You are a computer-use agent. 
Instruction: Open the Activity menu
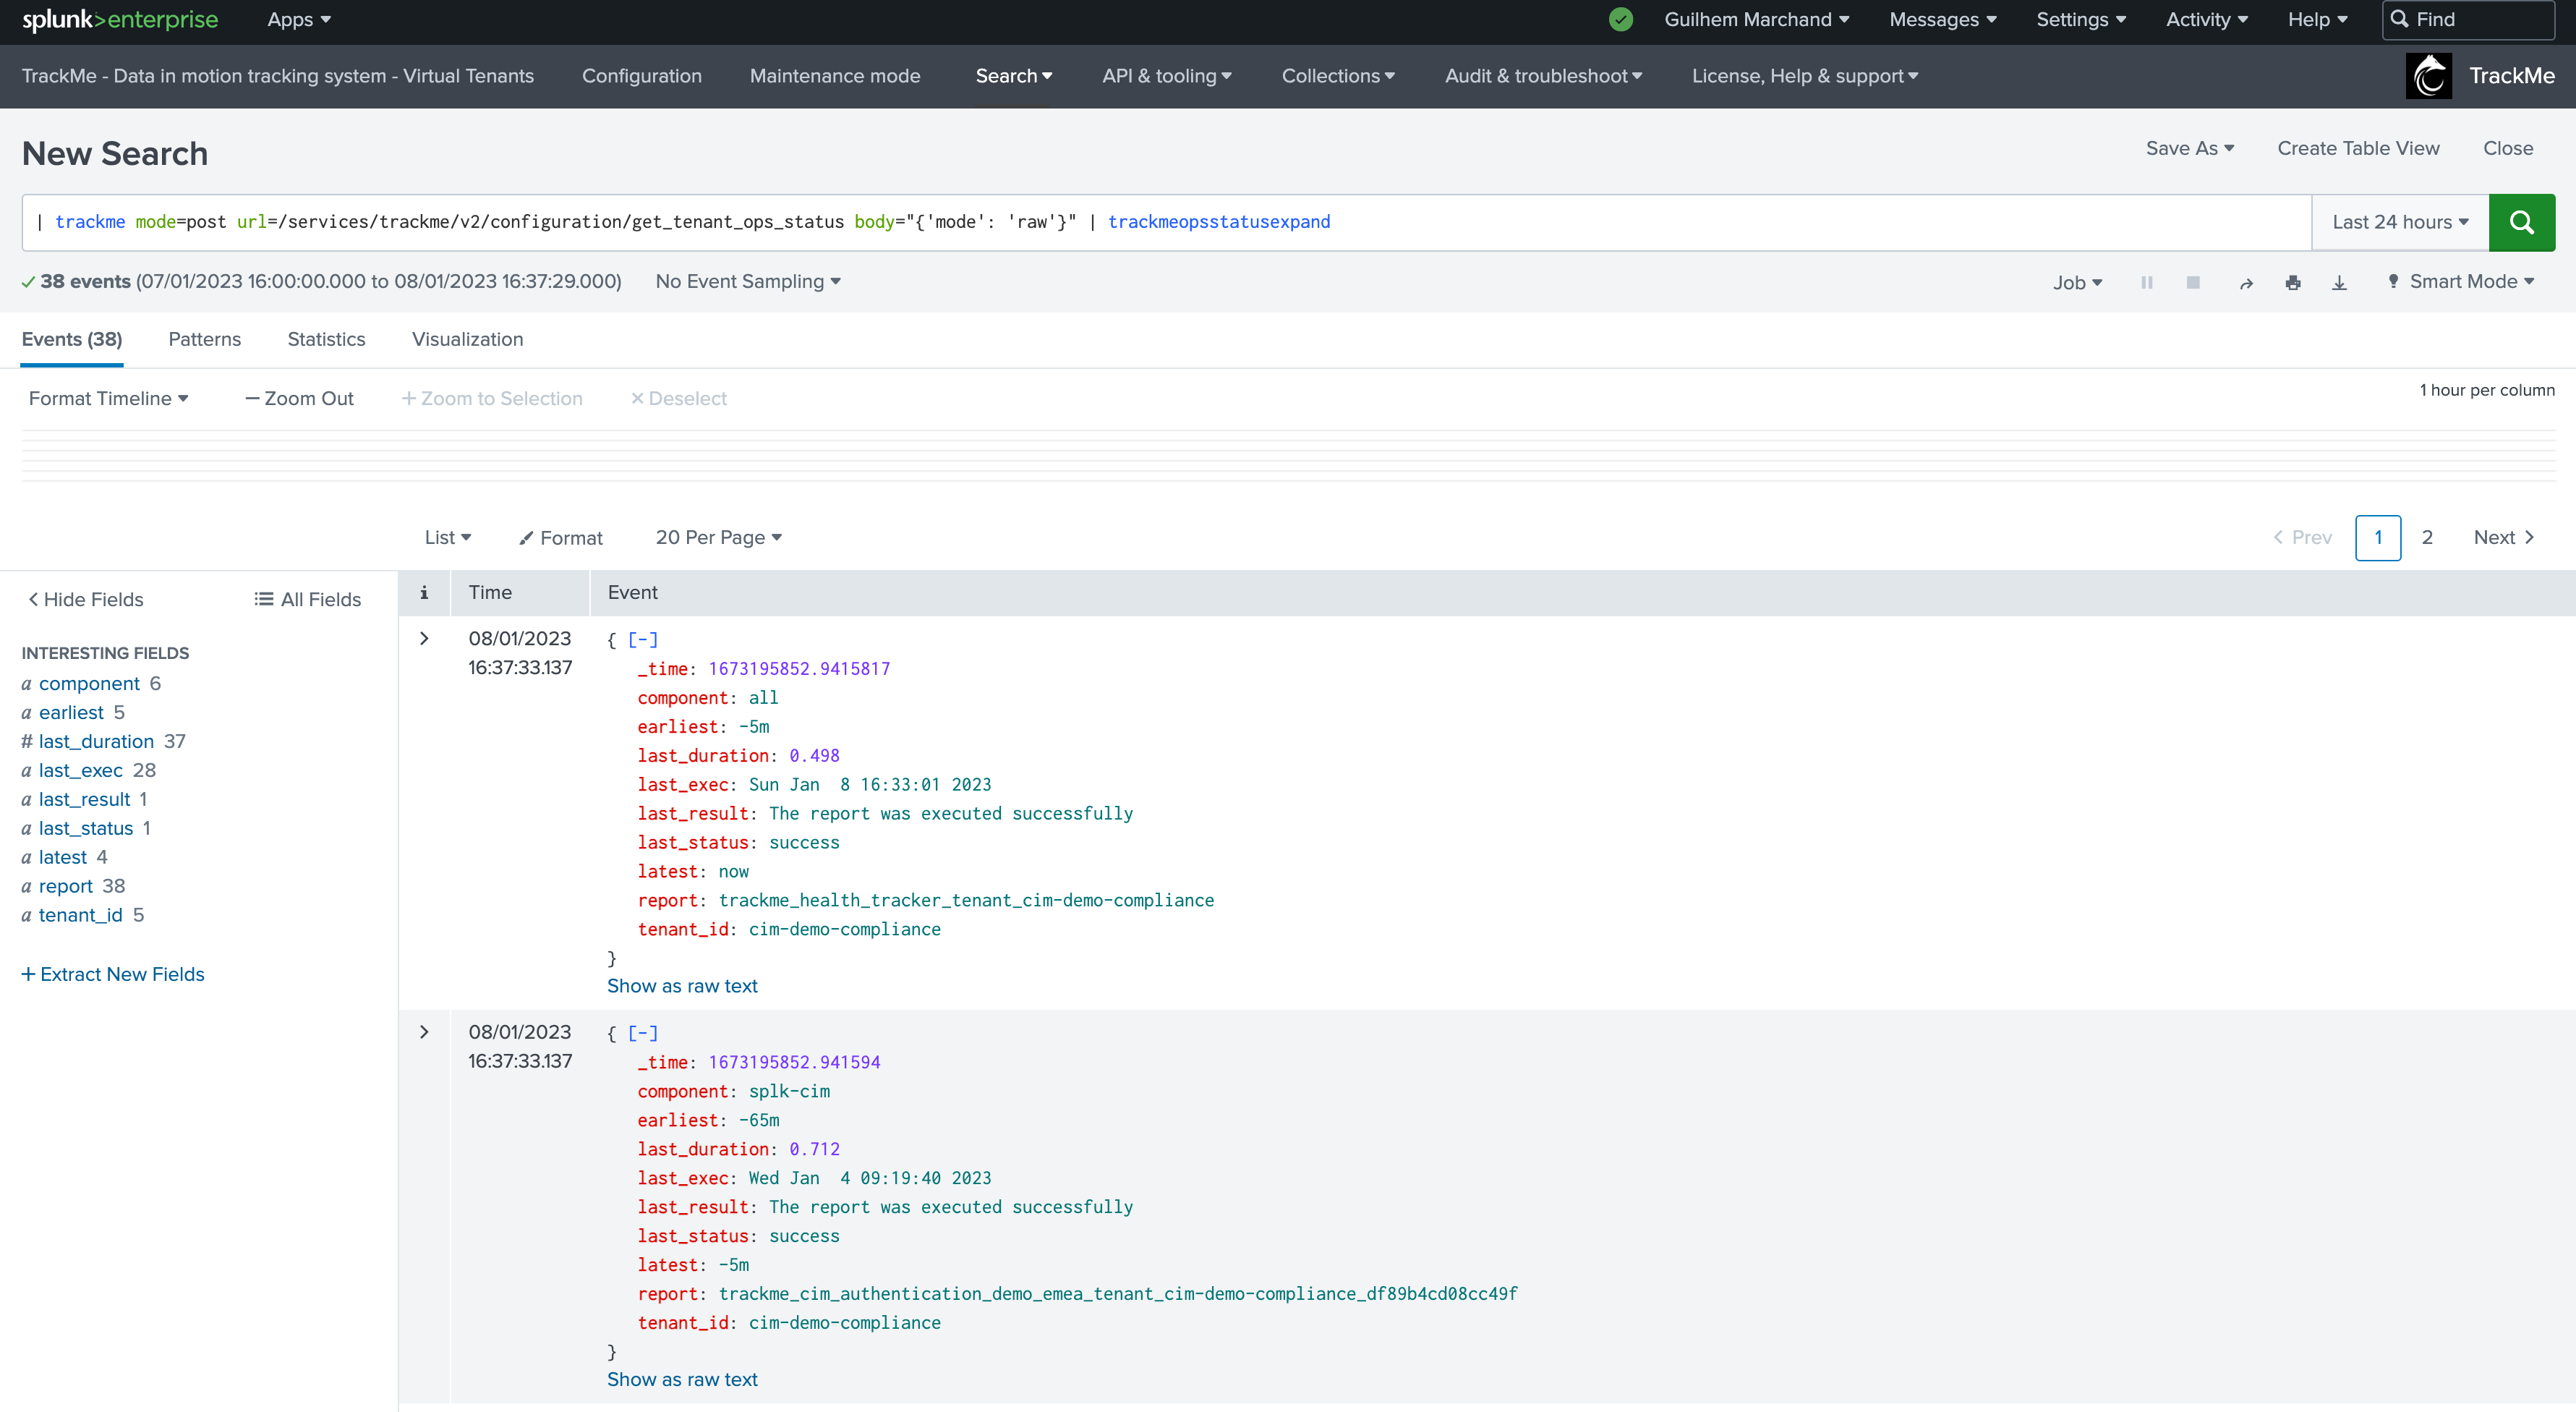click(x=2206, y=20)
